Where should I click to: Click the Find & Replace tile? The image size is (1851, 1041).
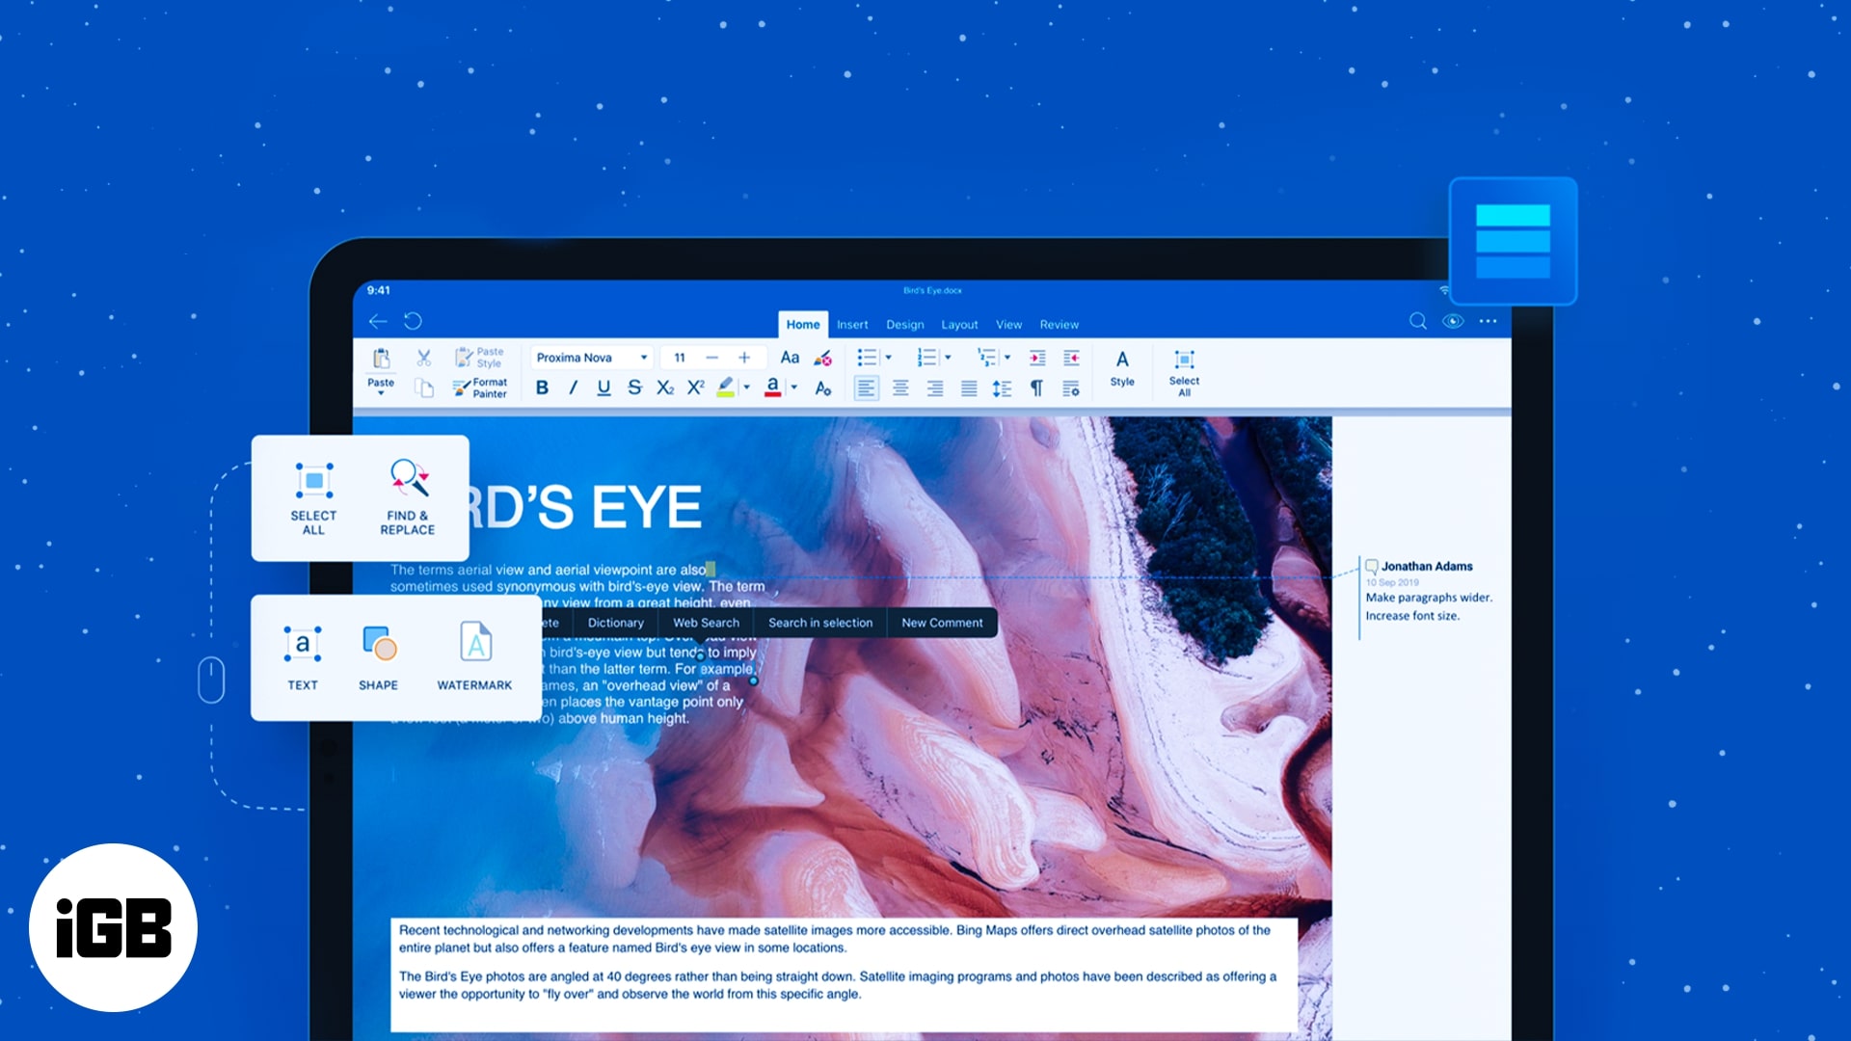(408, 497)
